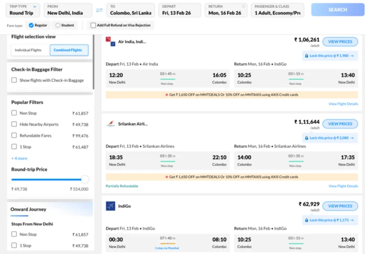Click the IndiGo airline logo

(110, 205)
